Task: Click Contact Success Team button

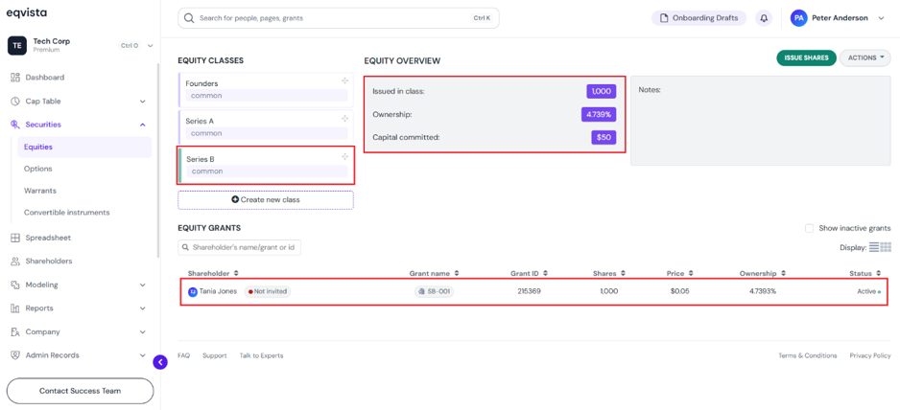Action: pos(81,391)
